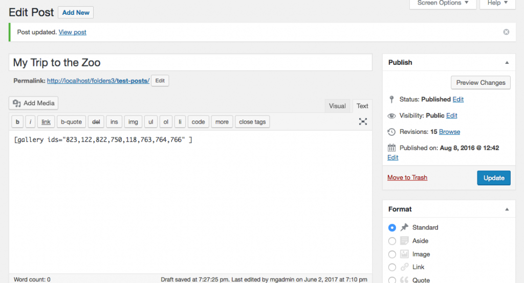This screenshot has height=283, width=524.
Task: Click the visibility eye icon
Action: 391,116
